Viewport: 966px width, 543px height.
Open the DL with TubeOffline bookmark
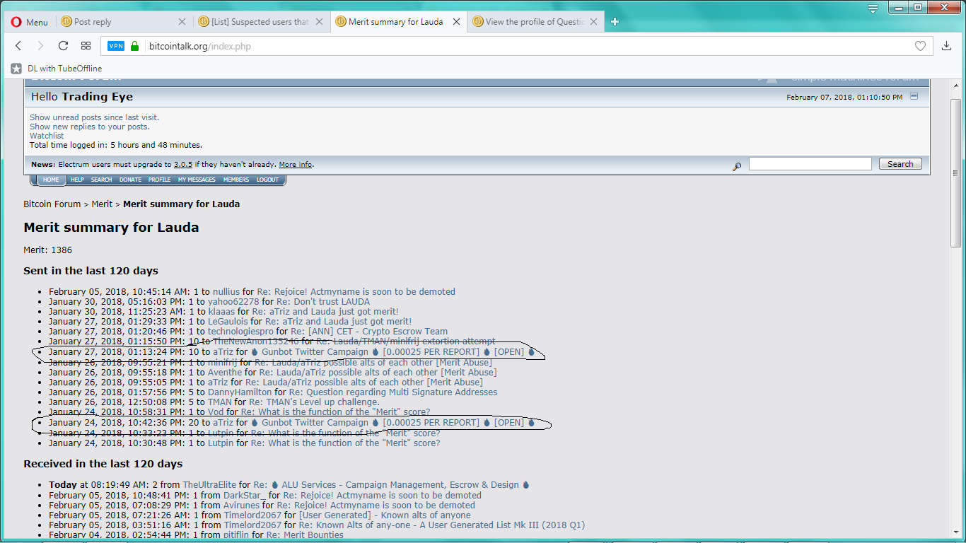(57, 69)
